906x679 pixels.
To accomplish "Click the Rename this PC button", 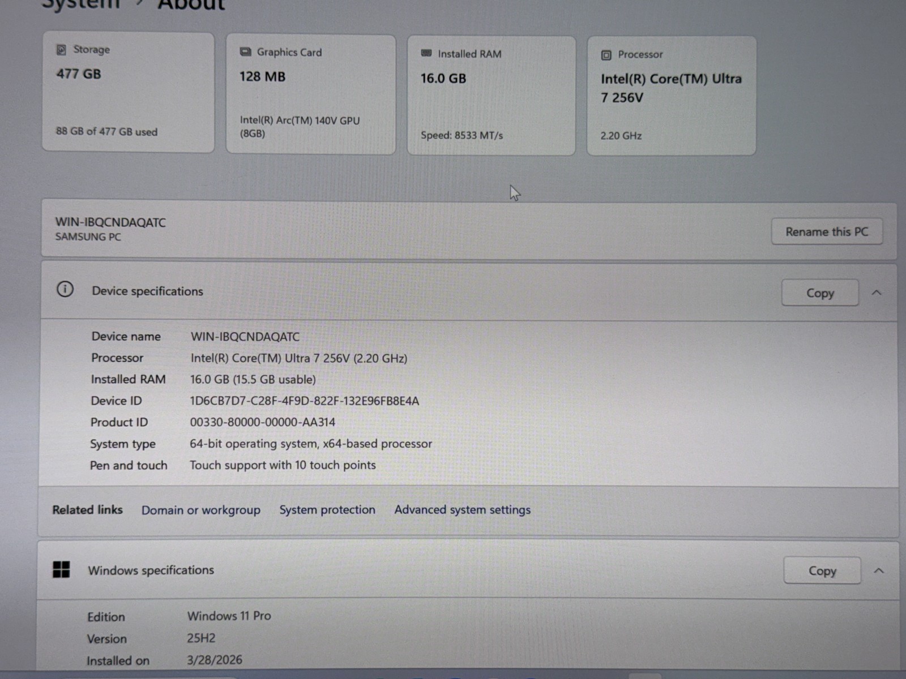I will tap(827, 231).
